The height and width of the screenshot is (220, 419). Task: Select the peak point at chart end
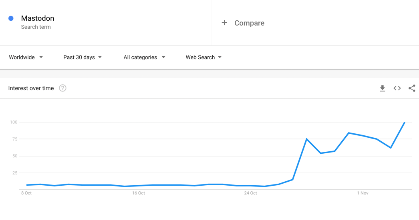click(x=405, y=122)
